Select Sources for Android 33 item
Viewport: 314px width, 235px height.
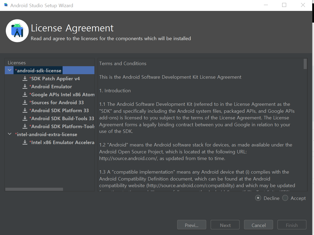pyautogui.click(x=56, y=103)
